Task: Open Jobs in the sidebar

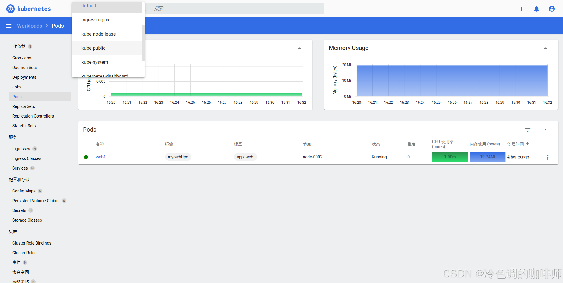Action: [x=17, y=87]
